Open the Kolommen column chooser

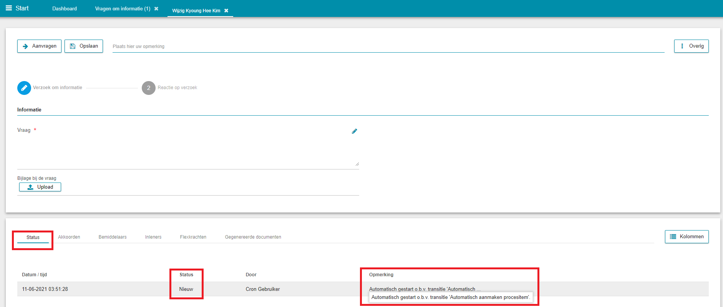[x=687, y=237]
